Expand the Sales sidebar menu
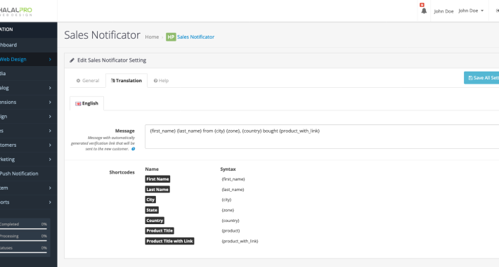Viewport: 499px width, 267px height. click(29, 131)
